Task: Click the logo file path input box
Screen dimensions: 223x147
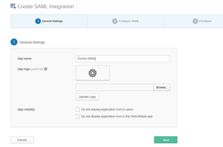Action: pyautogui.click(x=115, y=88)
